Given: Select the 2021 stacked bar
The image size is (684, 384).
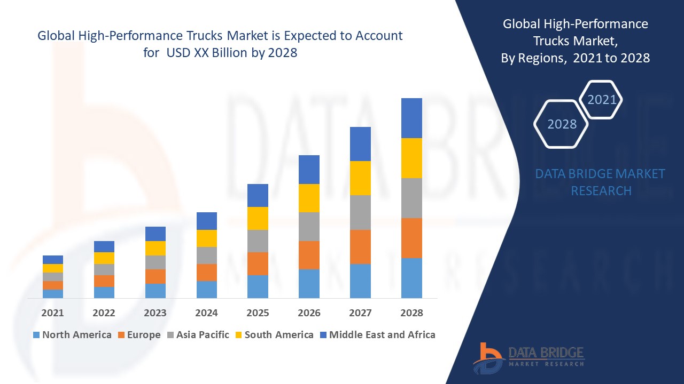Looking at the screenshot, I should pyautogui.click(x=53, y=276).
